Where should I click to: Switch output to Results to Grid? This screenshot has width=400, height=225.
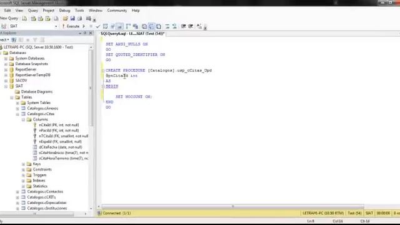click(151, 26)
